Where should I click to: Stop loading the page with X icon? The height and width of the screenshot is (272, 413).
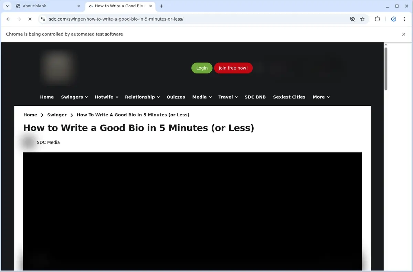tap(30, 19)
